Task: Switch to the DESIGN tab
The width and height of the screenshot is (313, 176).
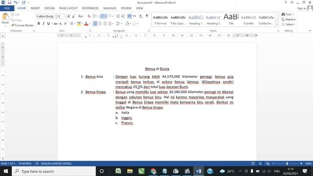Action: tap(49, 8)
